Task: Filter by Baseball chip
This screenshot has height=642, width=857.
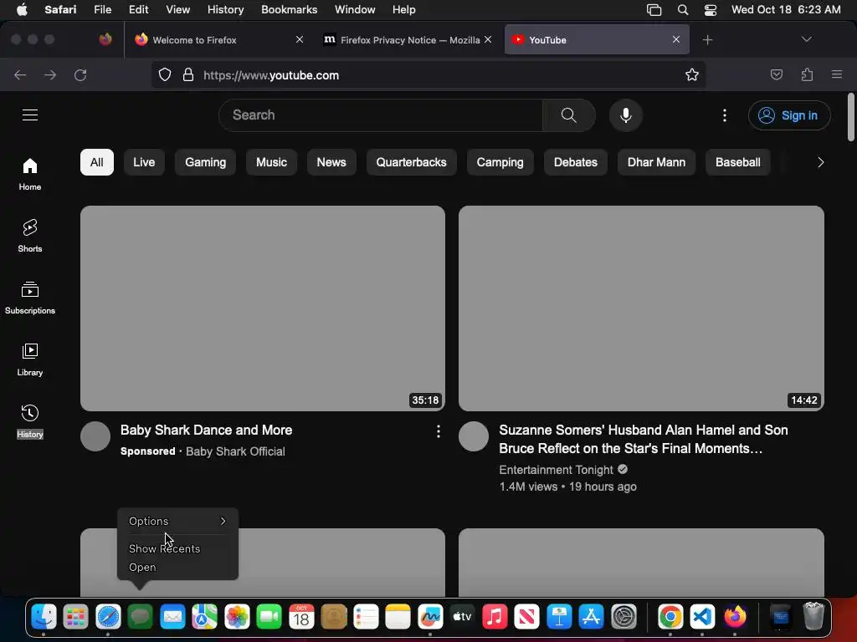Action: pyautogui.click(x=738, y=162)
